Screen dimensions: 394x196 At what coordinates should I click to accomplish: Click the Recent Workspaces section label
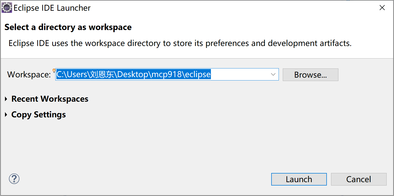click(x=50, y=99)
